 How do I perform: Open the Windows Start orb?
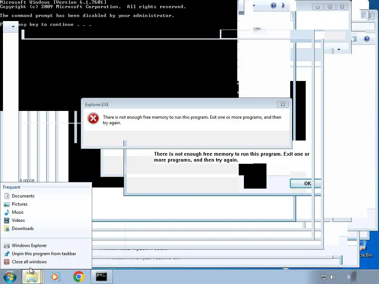point(10,277)
